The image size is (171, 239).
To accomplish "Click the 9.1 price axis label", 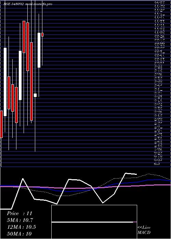I will pyautogui.click(x=158, y=88).
